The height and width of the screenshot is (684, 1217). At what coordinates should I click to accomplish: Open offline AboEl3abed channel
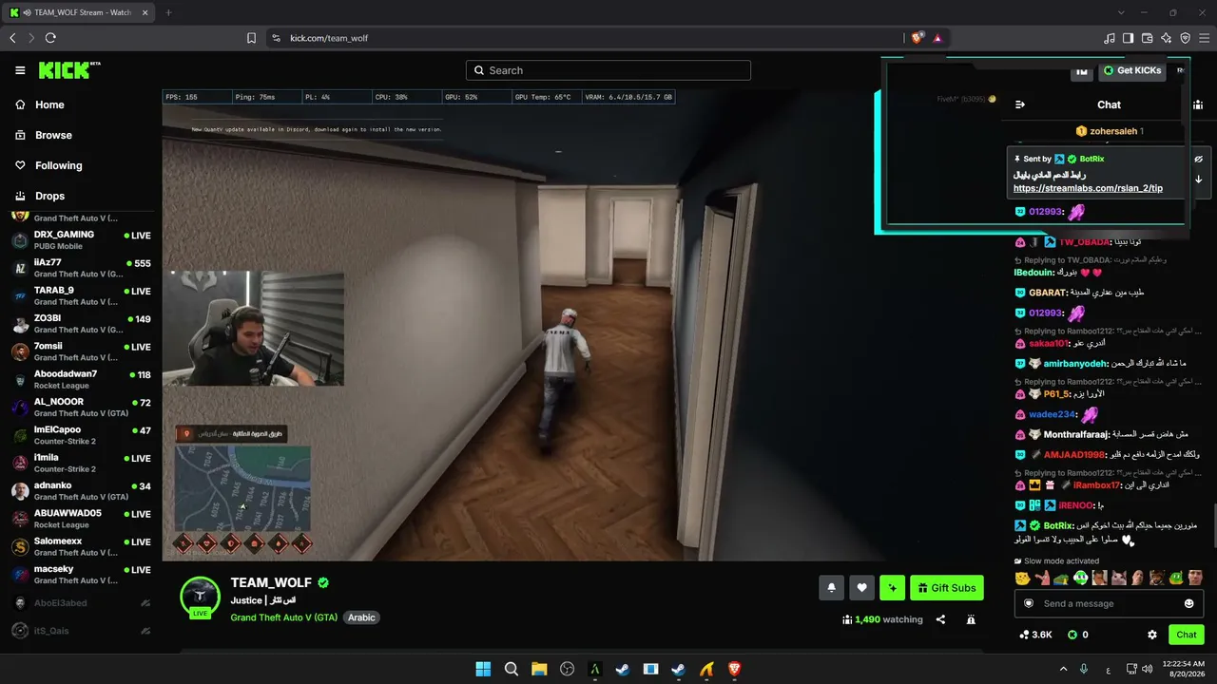[81, 602]
